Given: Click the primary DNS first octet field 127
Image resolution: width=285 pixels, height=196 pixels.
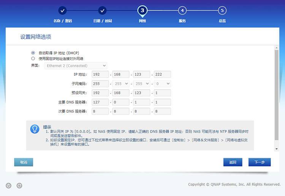Looking at the screenshot, I should pos(100,102).
